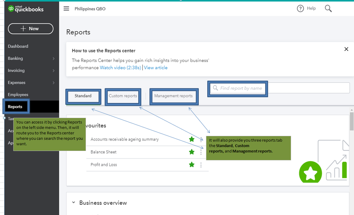Viewport: 354px width, 215px height.
Task: Switch to the Management reports tab
Action: 173,96
